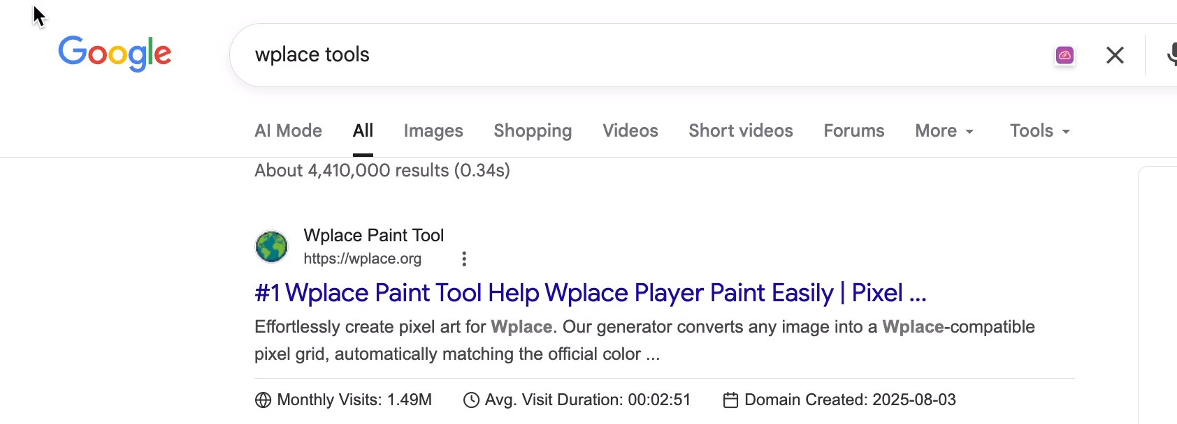
Task: Click the clock icon beside Avg. Visit Duration
Action: (x=472, y=400)
